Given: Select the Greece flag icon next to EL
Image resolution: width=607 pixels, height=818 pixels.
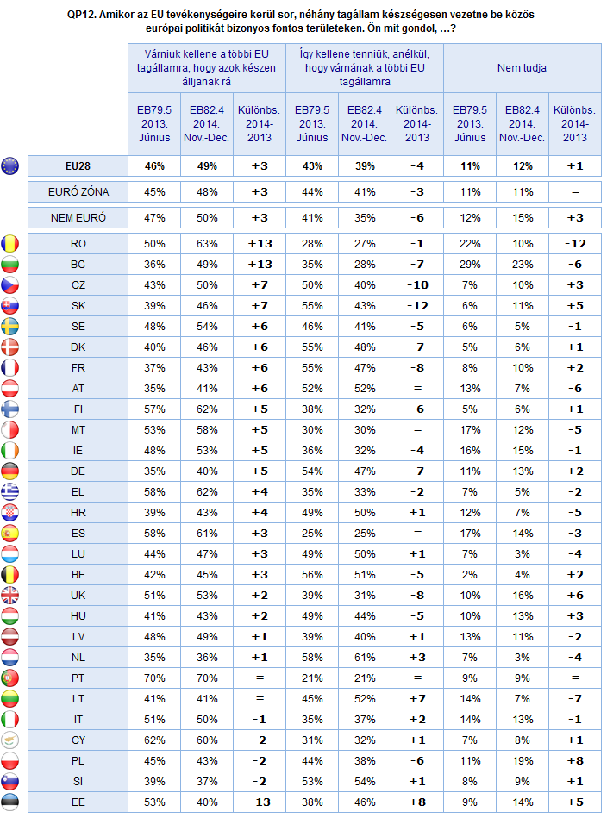Looking at the screenshot, I should (x=10, y=492).
